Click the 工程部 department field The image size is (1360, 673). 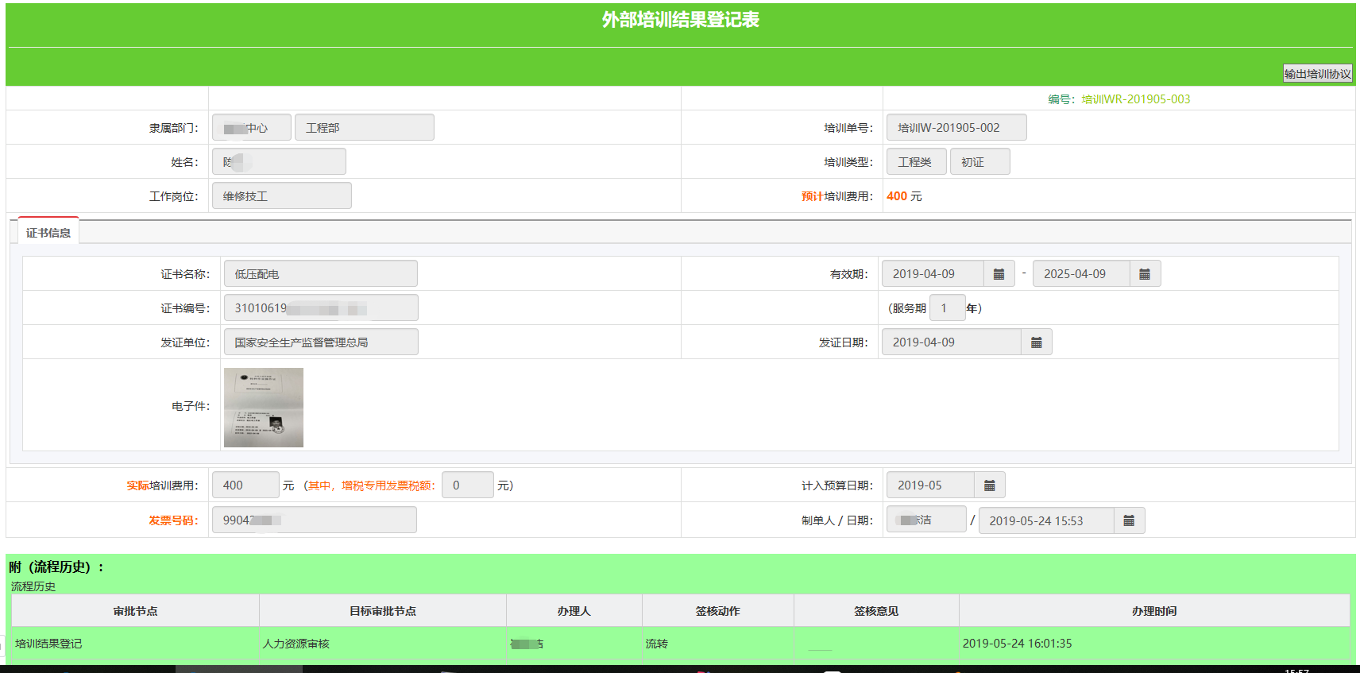[364, 128]
